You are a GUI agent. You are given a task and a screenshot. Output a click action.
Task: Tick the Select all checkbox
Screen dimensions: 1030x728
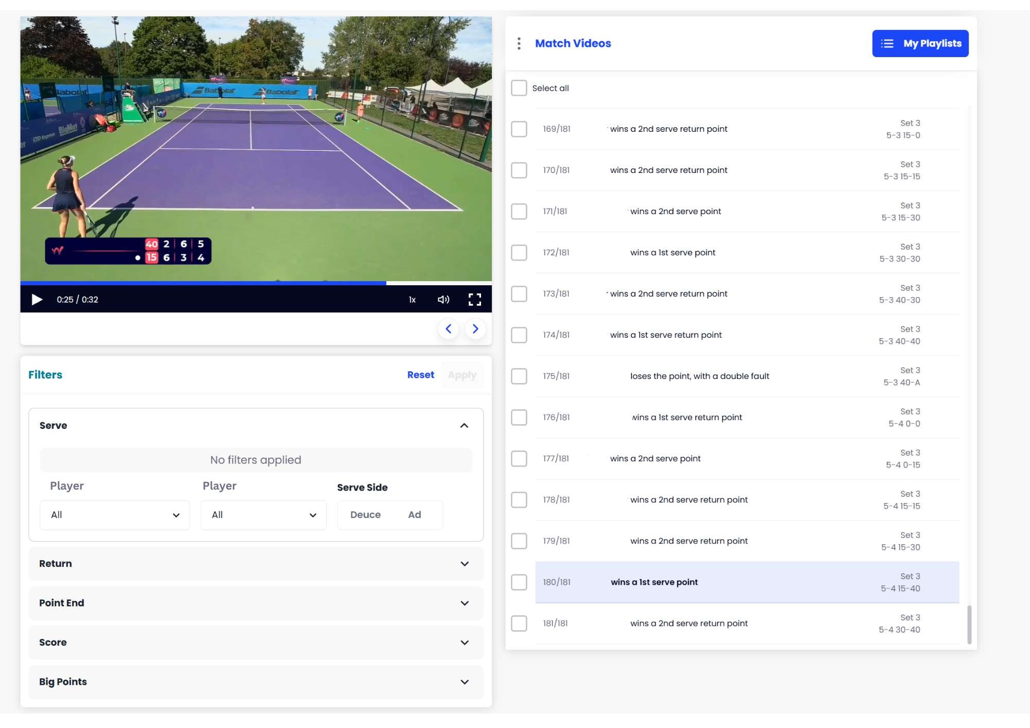click(519, 88)
